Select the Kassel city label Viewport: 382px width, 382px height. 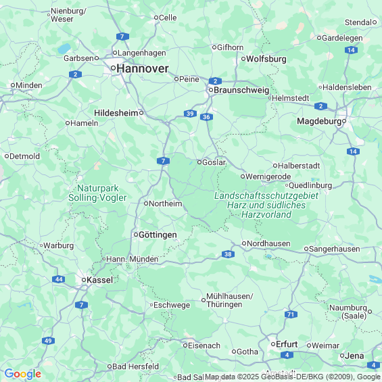100,280
